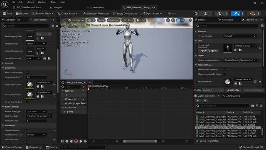Browse to Preview Mesh asset in content browser
The width and height of the screenshot is (266, 150).
pyautogui.click(x=240, y=50)
